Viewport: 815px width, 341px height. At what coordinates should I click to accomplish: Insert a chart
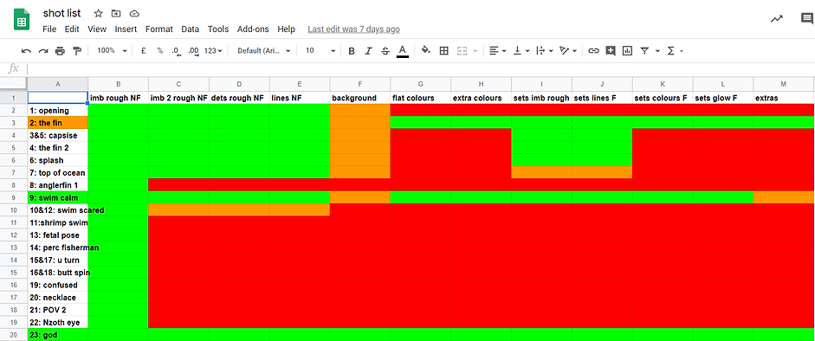(627, 51)
